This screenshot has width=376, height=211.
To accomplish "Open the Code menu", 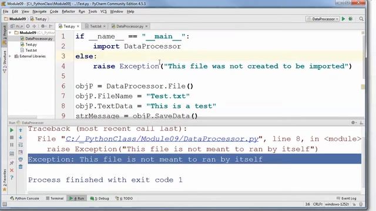I will 54,12.
